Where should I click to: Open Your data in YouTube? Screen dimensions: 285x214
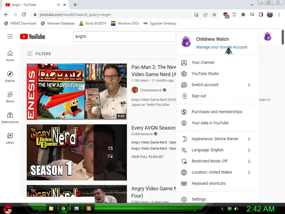pos(218,123)
